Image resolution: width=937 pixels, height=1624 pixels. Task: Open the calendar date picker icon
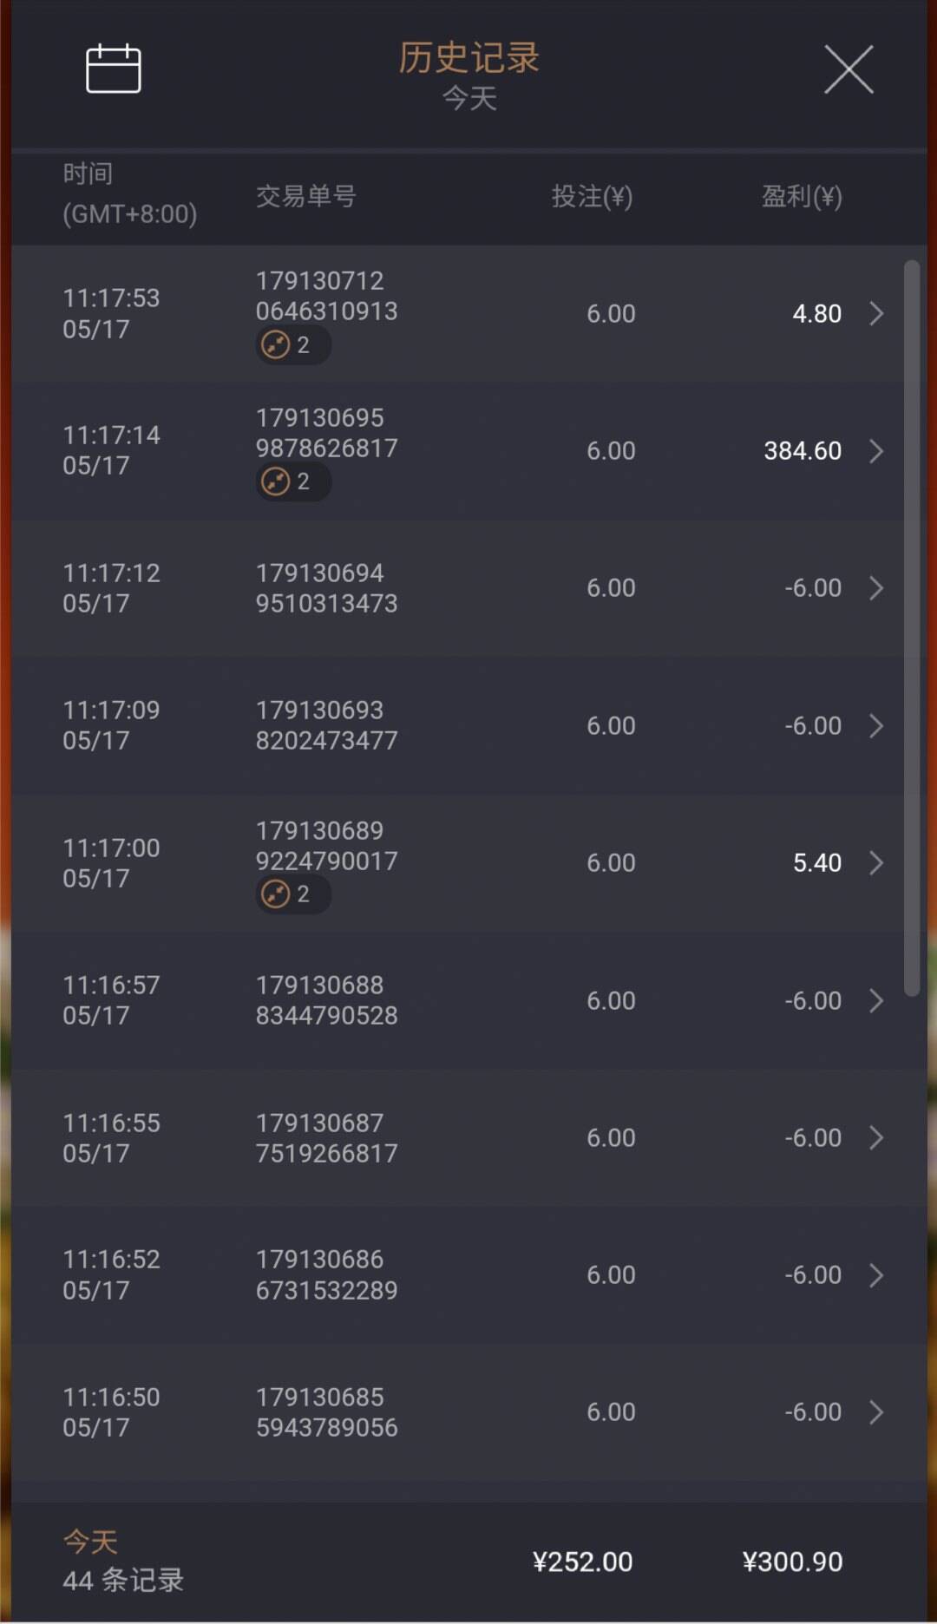114,69
